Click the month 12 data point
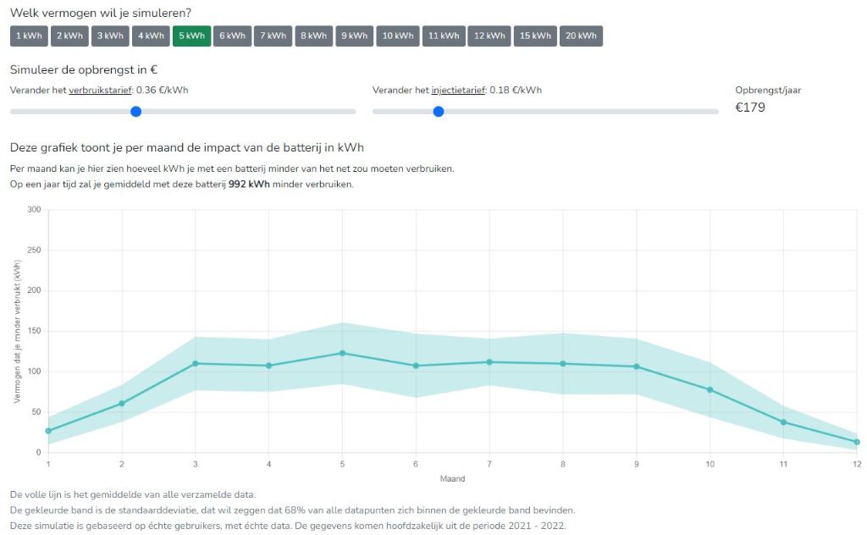Screen dimensions: 867x535 click(857, 442)
